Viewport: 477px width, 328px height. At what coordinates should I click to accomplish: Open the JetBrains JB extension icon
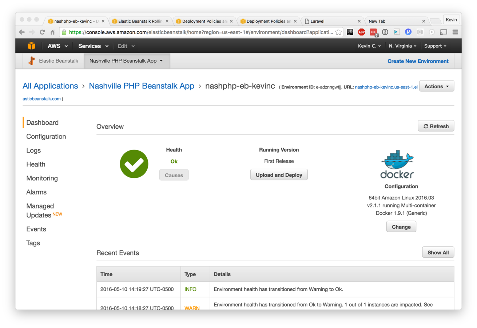[350, 32]
